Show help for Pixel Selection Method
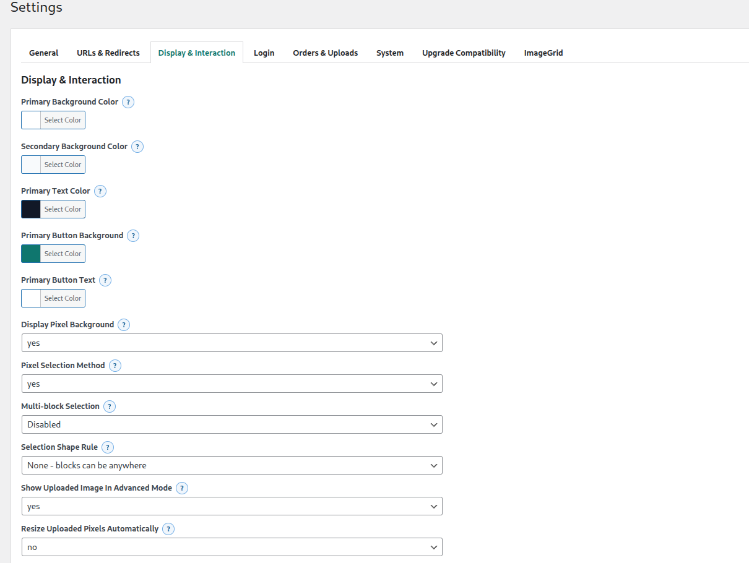Screen dimensions: 749x563 115,366
